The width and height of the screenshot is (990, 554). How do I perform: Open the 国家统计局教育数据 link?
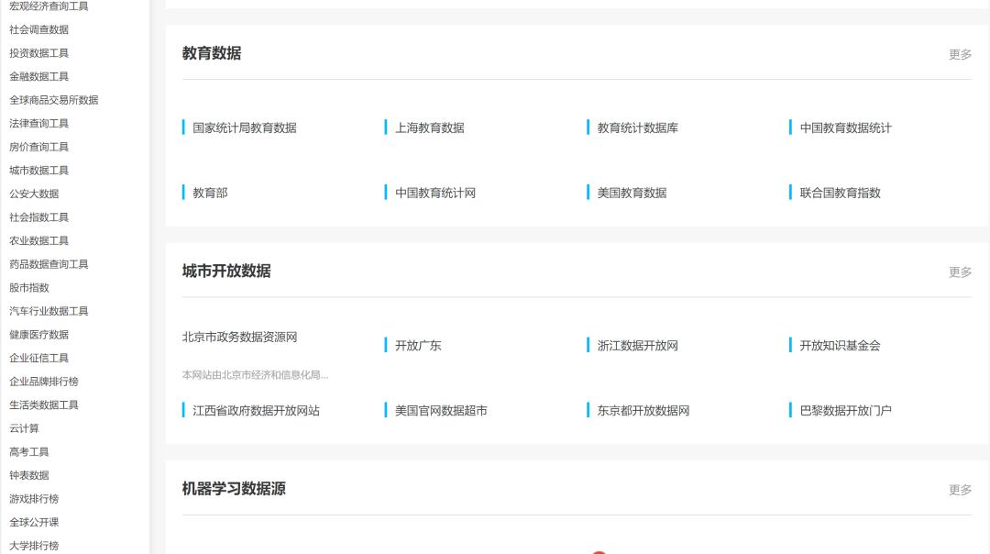click(x=245, y=127)
